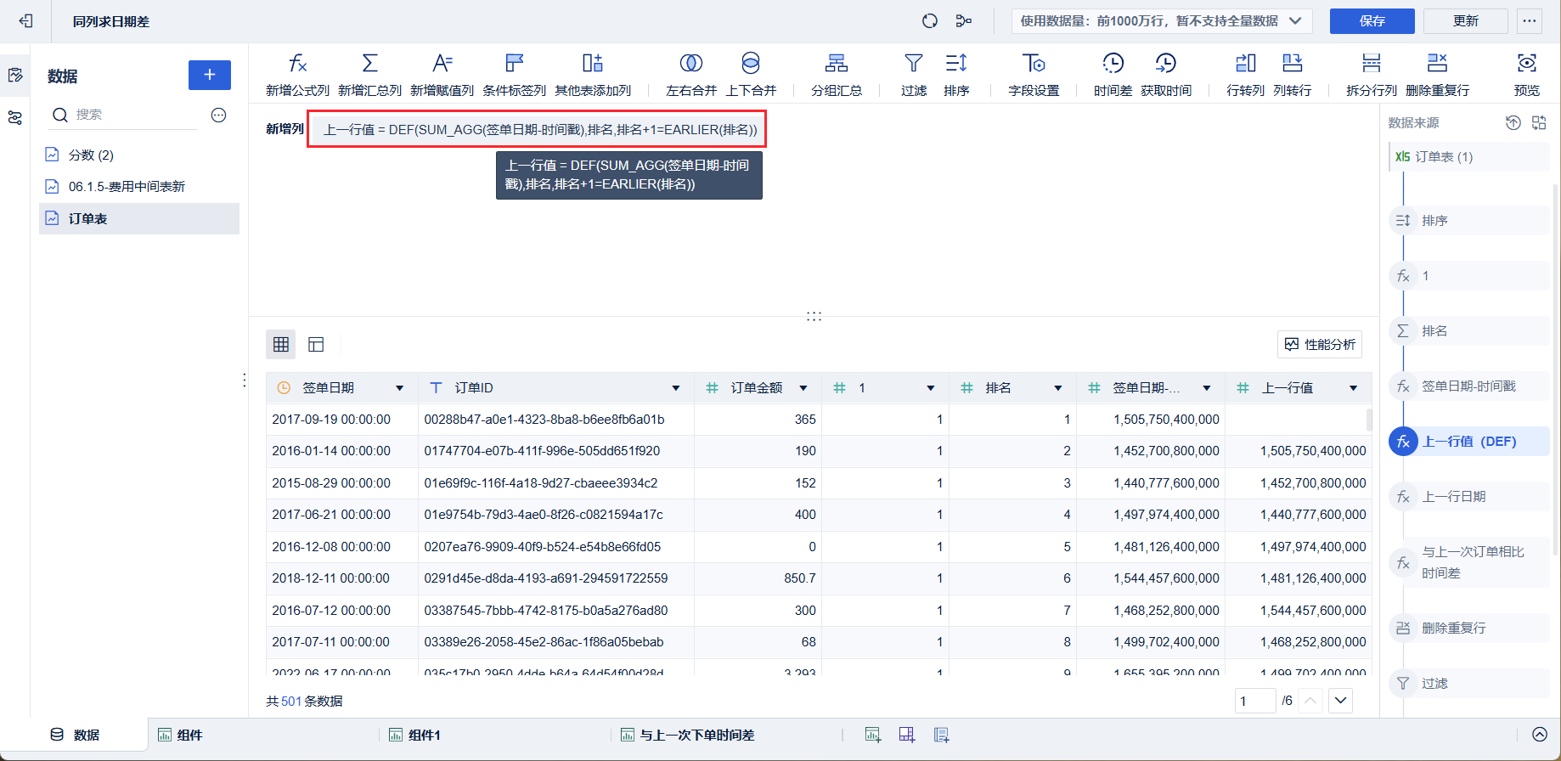Click the 新增公式列 toolbar icon
1561x761 pixels.
click(x=297, y=75)
